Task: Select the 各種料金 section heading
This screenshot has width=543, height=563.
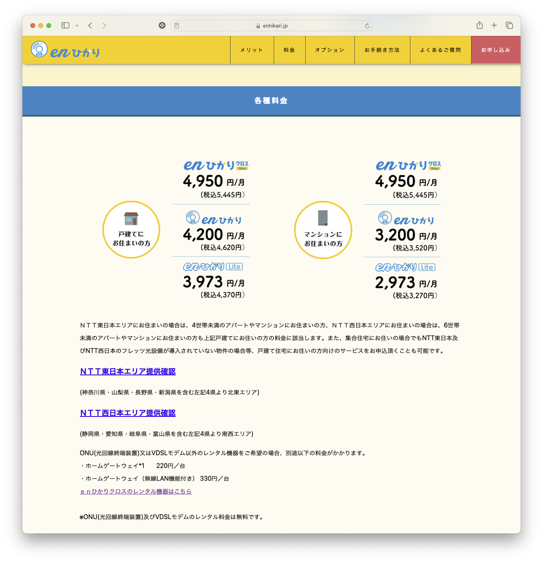Action: (x=271, y=101)
